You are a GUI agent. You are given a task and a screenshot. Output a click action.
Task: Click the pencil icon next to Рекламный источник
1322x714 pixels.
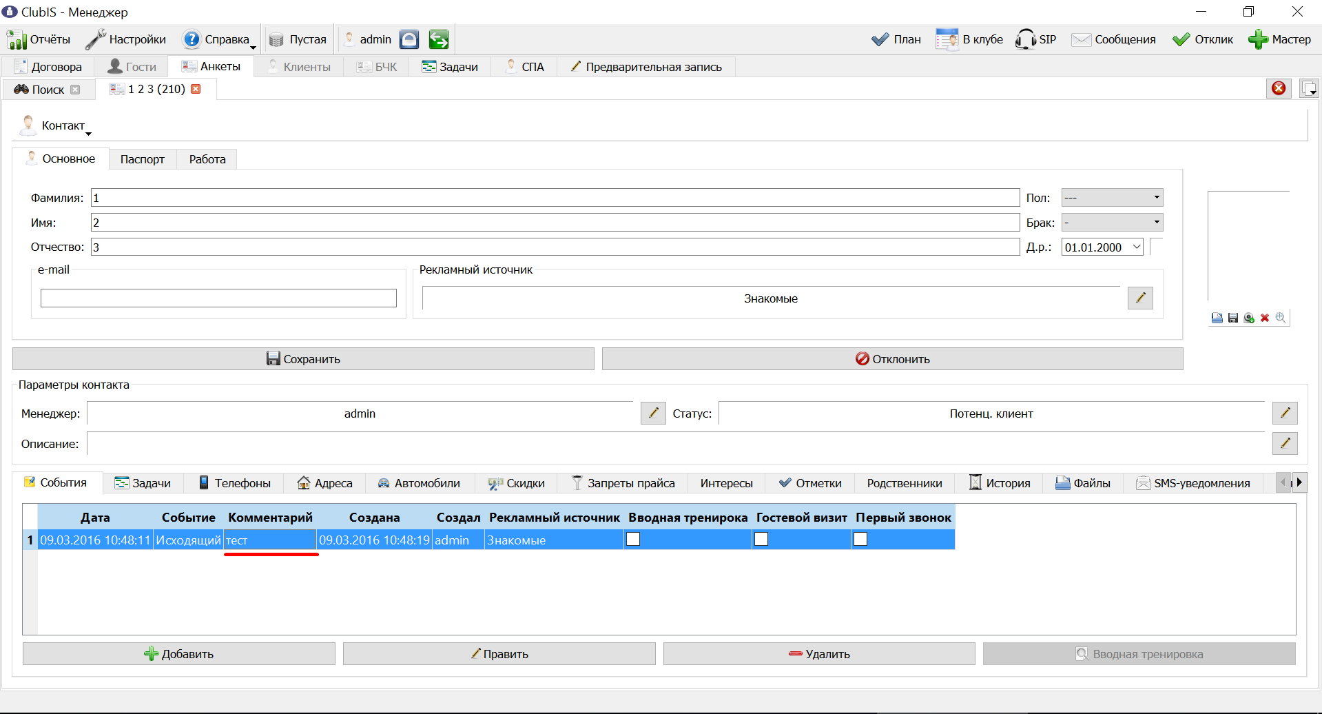[x=1140, y=298]
